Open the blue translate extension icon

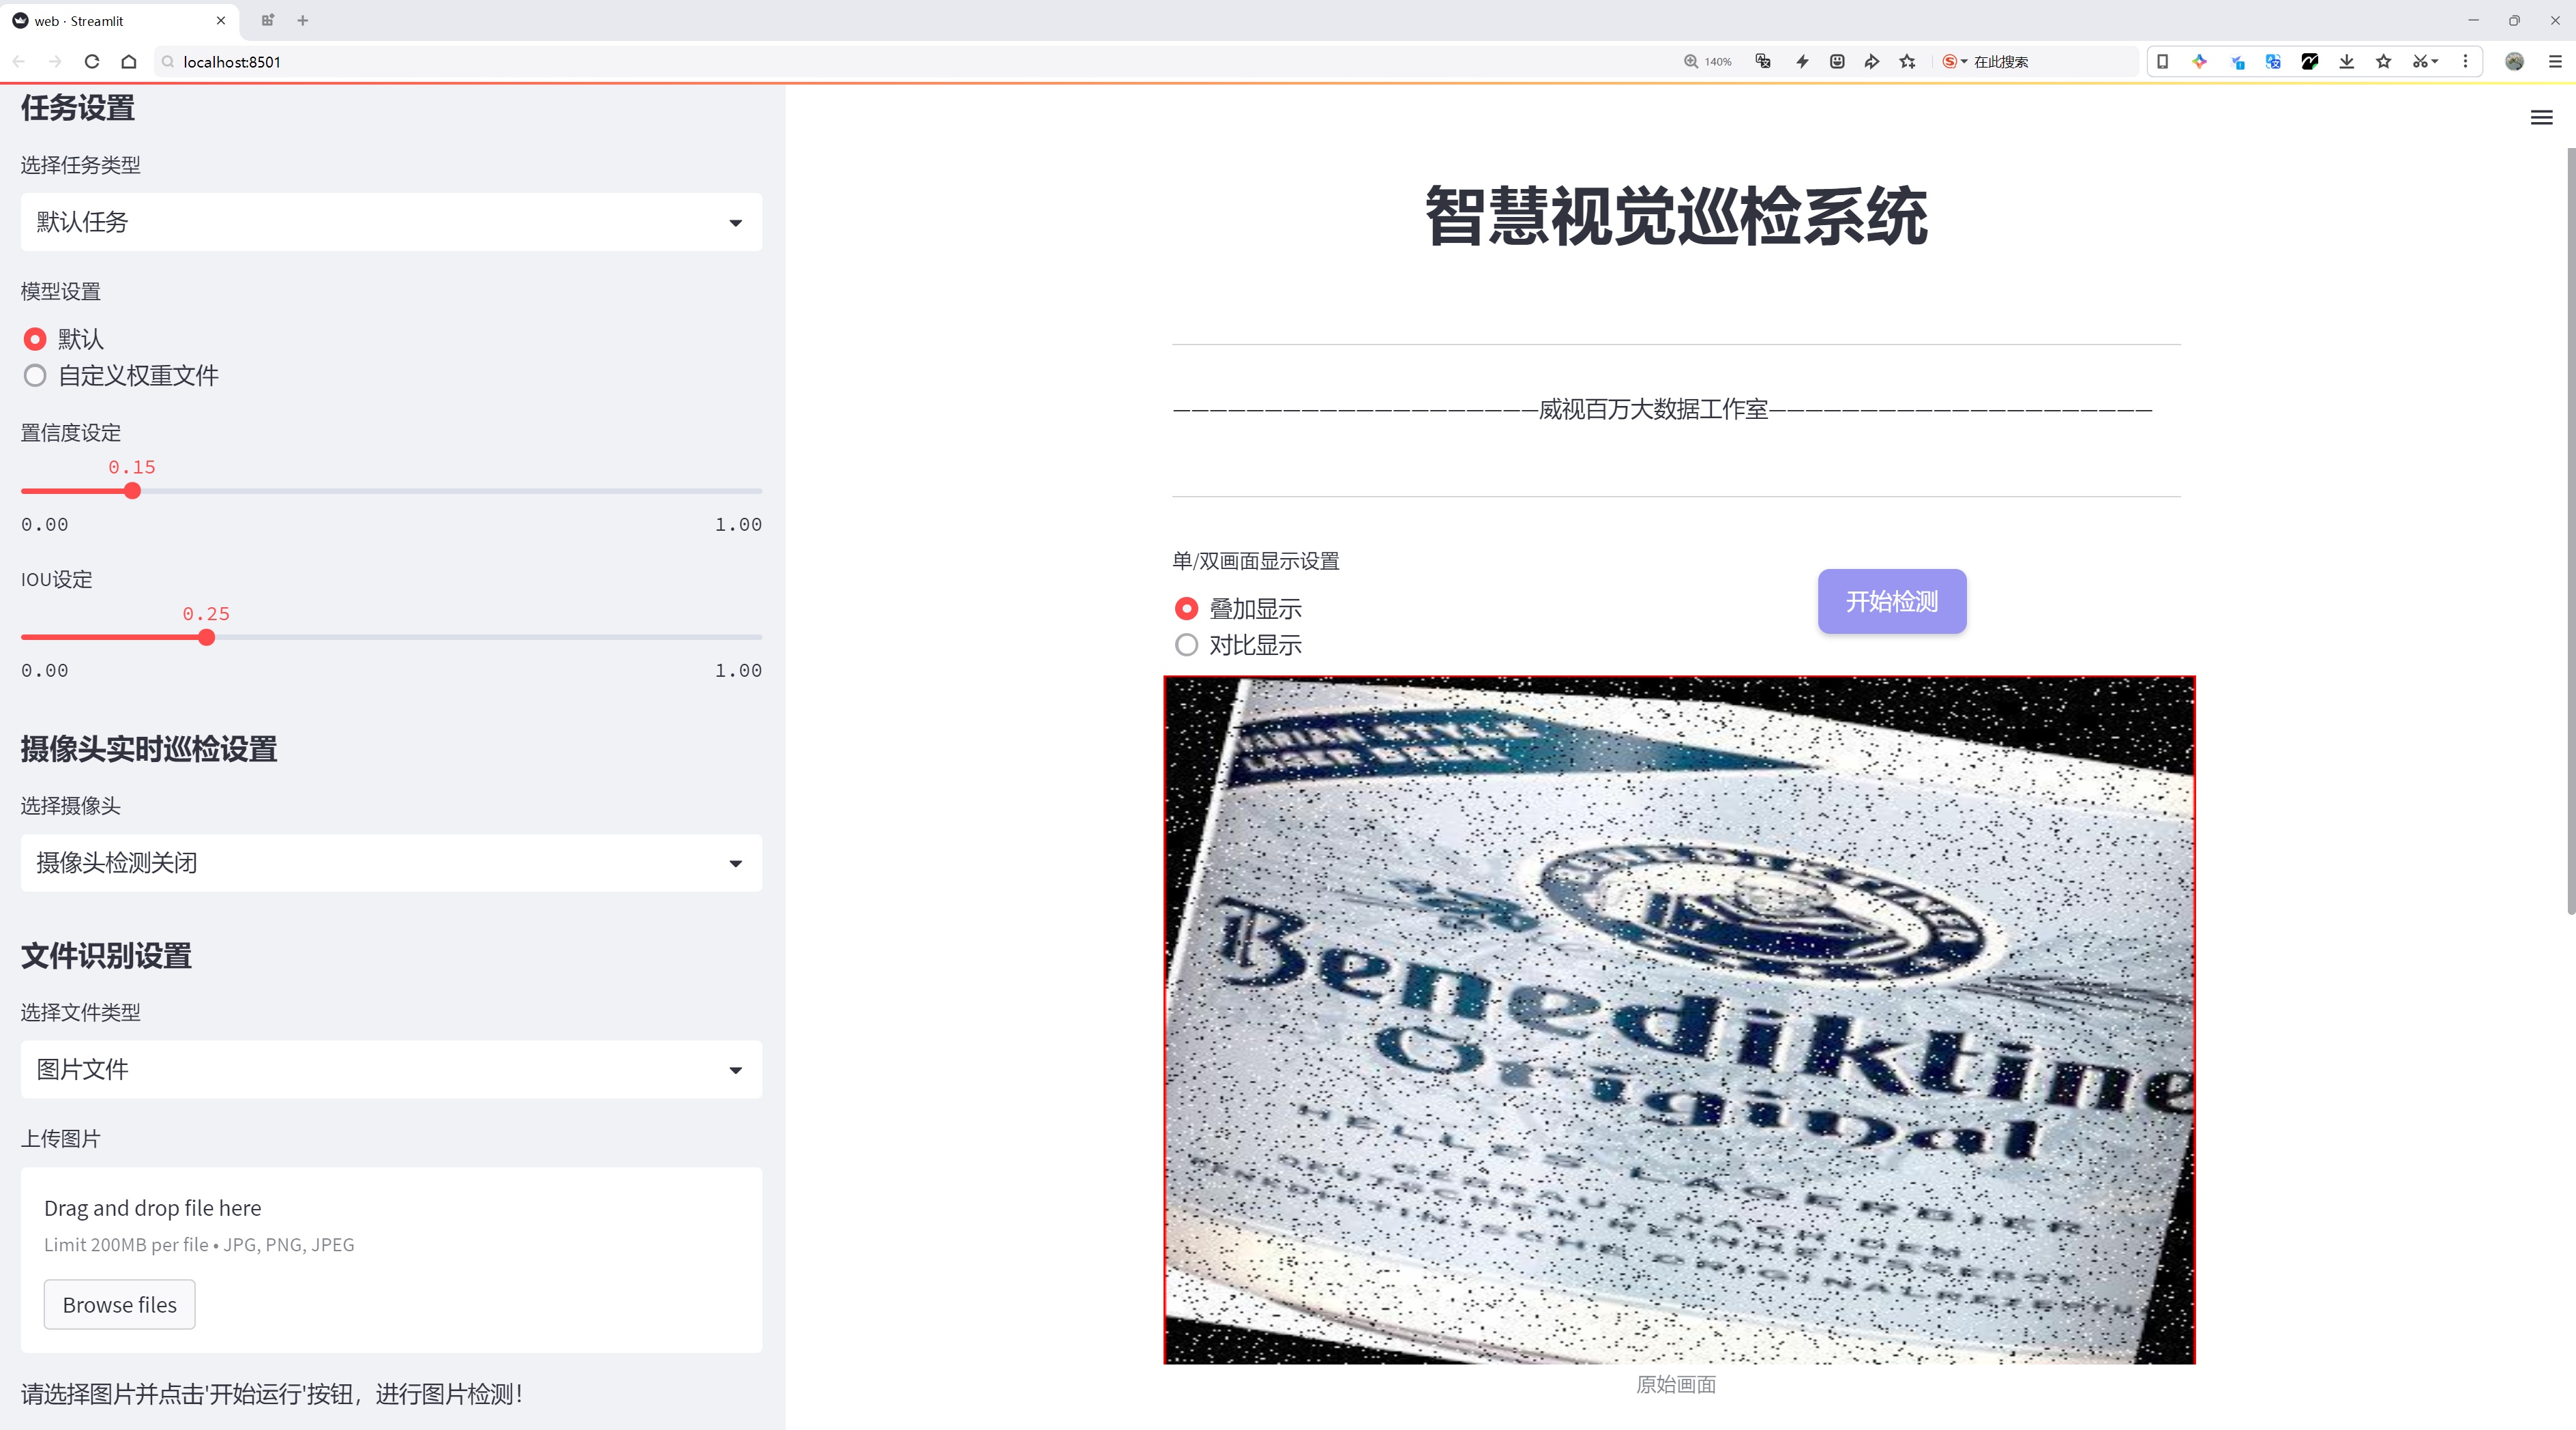coord(2273,61)
